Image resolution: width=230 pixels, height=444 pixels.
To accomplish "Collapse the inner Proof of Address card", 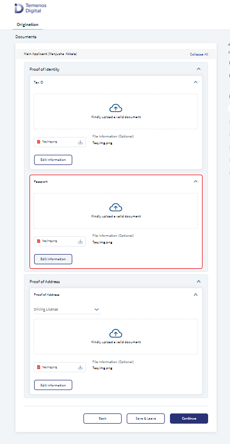I will pyautogui.click(x=195, y=294).
